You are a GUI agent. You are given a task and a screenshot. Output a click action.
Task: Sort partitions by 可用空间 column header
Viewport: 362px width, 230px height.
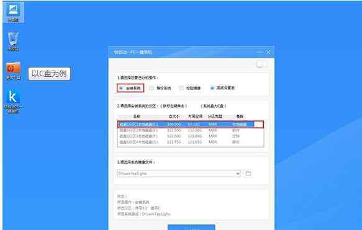click(x=195, y=117)
